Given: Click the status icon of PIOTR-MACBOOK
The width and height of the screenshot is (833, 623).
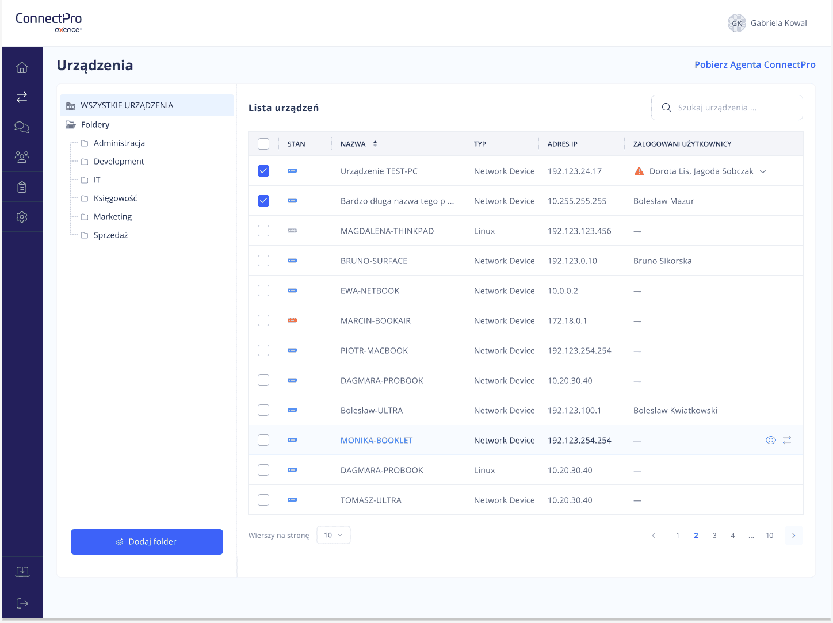Looking at the screenshot, I should [x=292, y=350].
